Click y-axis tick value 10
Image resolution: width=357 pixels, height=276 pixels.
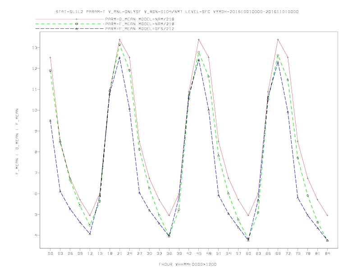pos(34,110)
